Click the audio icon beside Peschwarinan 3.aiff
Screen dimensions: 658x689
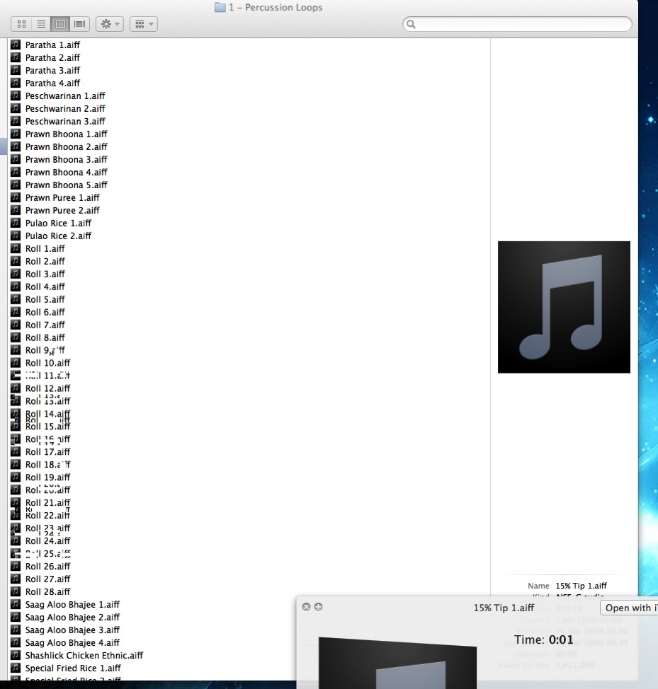click(x=16, y=121)
